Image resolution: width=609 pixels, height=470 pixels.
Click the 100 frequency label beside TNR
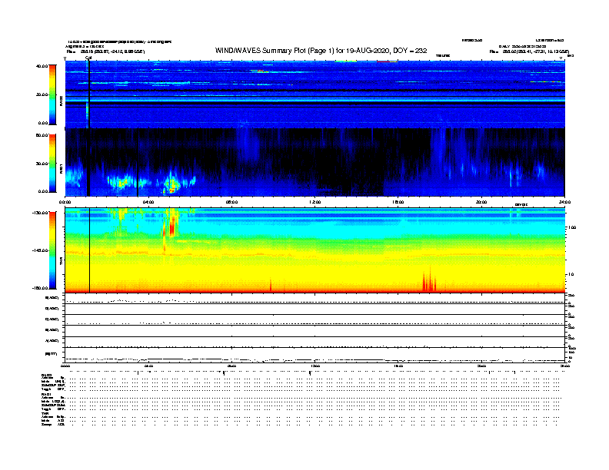[572, 227]
